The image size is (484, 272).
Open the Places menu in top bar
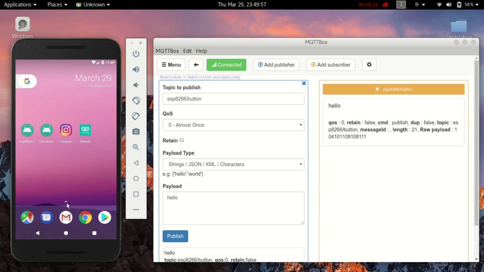(57, 5)
